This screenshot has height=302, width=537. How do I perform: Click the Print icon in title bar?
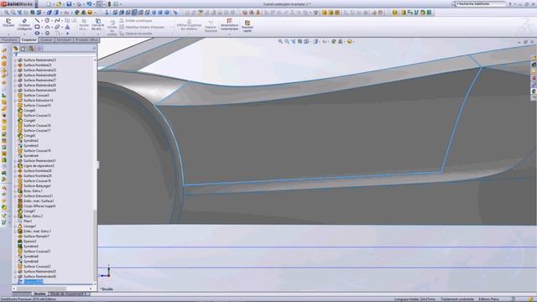coord(79,3)
